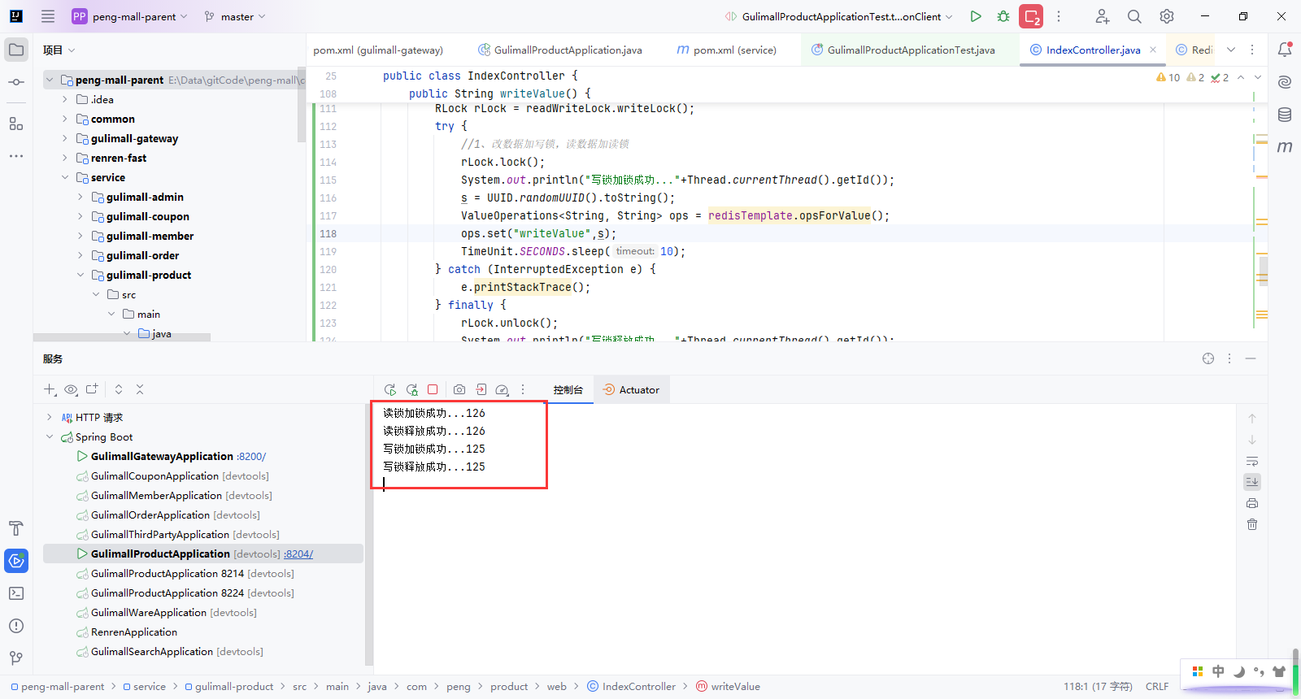Open IDE settings gear
Image resolution: width=1301 pixels, height=699 pixels.
(1167, 16)
